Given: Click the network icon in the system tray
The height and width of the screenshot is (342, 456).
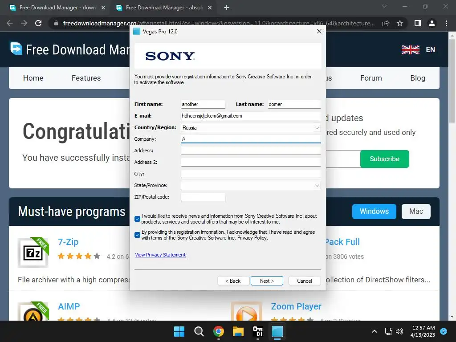Looking at the screenshot, I should click(x=388, y=331).
